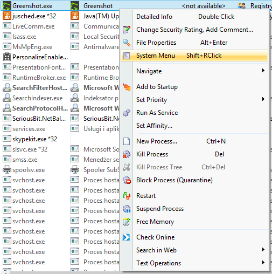Select Block Process (Quarantine)

[194, 180]
